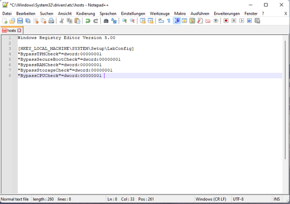Toggle show all characters pilcrow icon
The width and height of the screenshot is (290, 204).
[x=168, y=21]
